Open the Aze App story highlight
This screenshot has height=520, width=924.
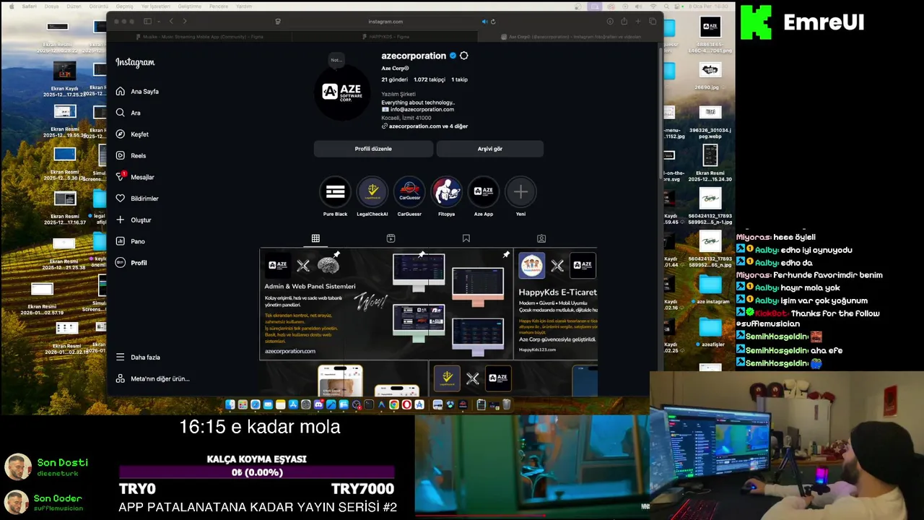pyautogui.click(x=484, y=191)
